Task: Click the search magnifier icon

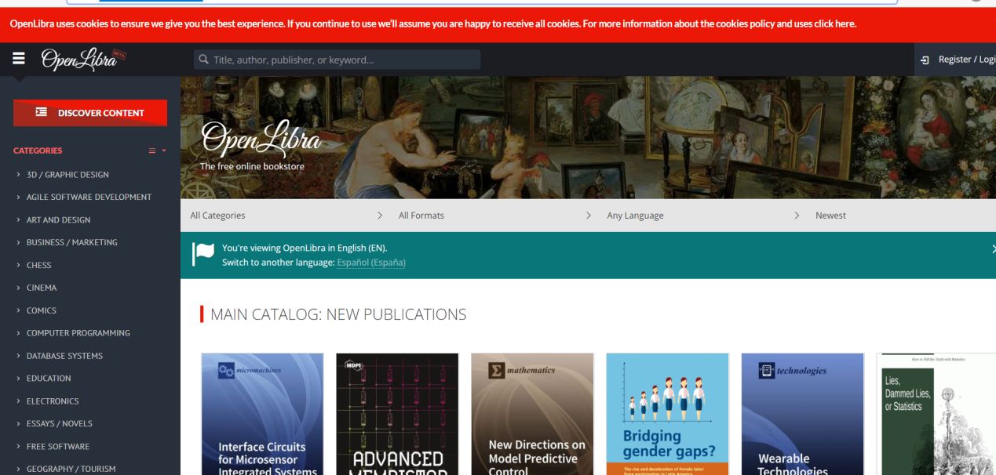Action: pyautogui.click(x=204, y=60)
